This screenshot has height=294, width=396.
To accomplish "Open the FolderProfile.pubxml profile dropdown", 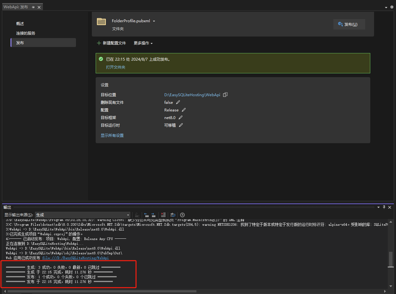I will click(154, 21).
